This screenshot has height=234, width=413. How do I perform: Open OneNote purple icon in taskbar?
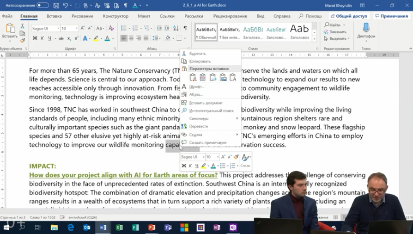(x=233, y=228)
